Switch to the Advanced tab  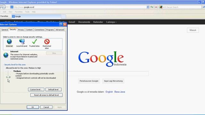[x=60, y=30]
